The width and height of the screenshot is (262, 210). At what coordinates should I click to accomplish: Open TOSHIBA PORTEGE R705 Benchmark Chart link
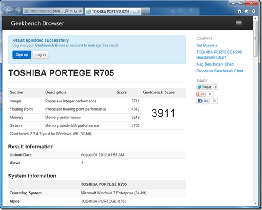(x=219, y=55)
